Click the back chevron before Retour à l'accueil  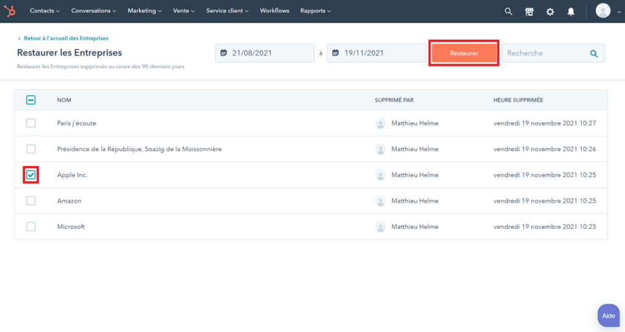click(19, 38)
